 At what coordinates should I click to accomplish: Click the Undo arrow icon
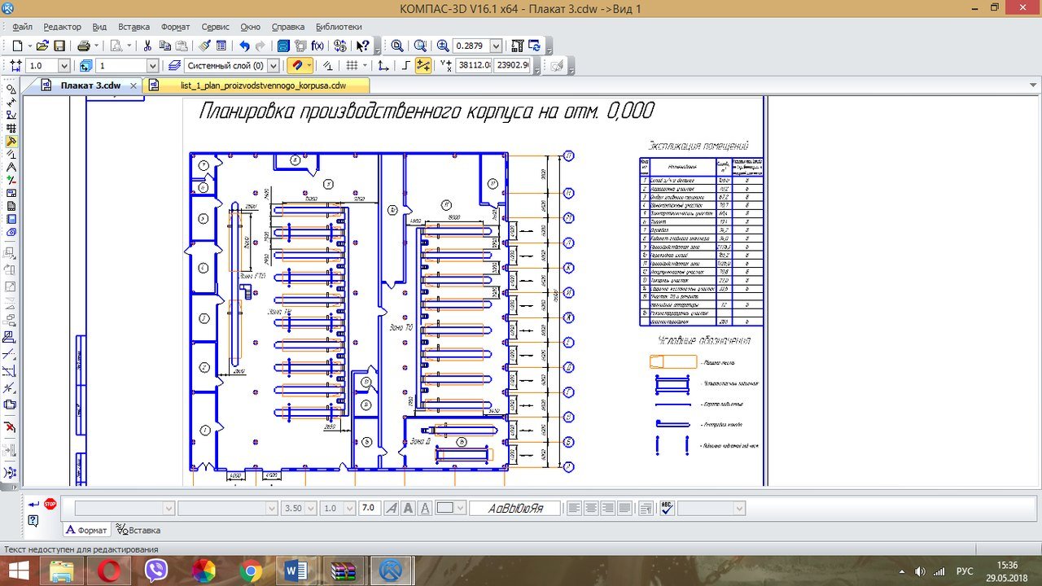tap(244, 46)
